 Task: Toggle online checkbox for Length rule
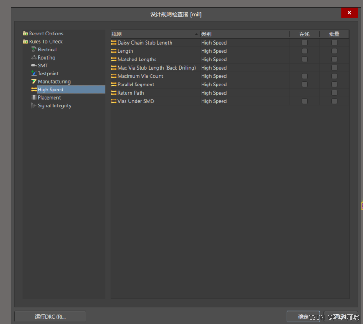click(304, 51)
